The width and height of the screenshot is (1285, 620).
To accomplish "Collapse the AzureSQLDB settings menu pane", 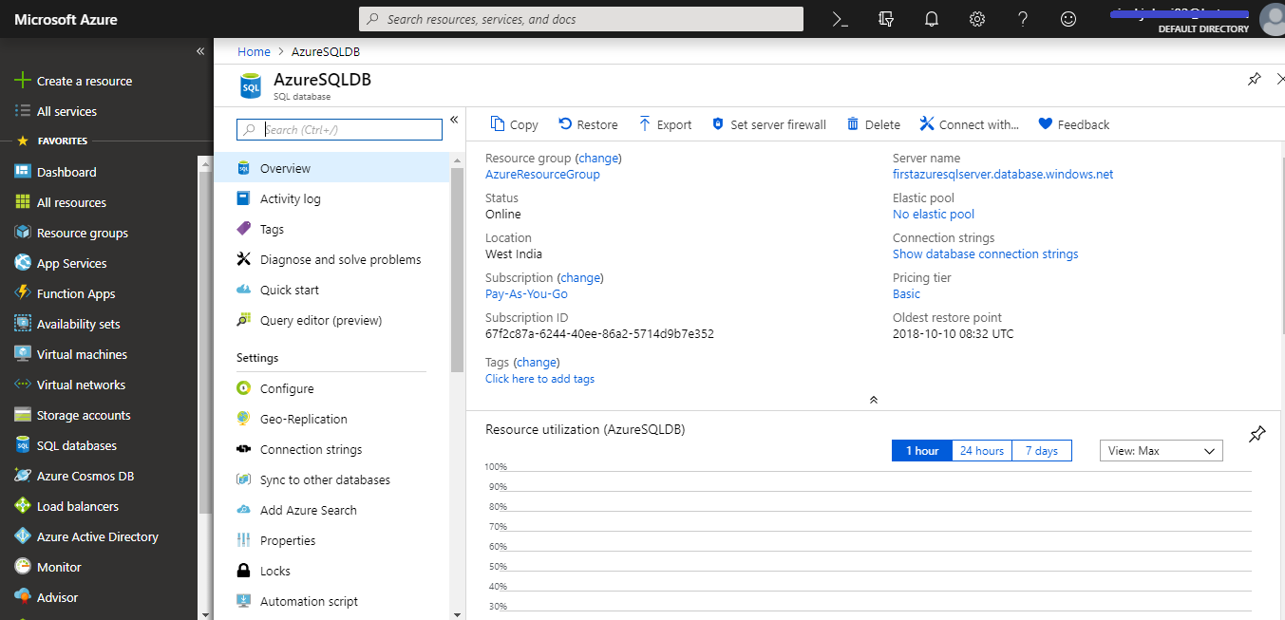I will pyautogui.click(x=453, y=120).
